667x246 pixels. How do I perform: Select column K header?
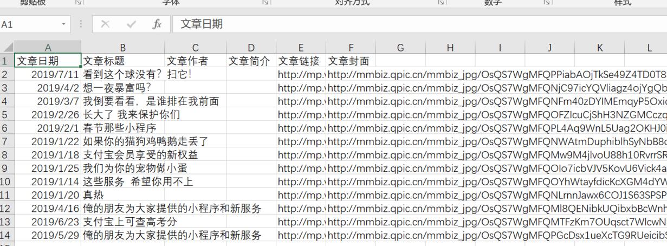click(600, 48)
